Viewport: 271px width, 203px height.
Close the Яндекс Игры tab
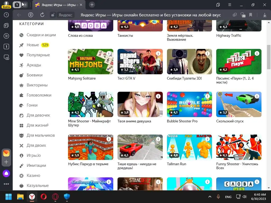click(x=81, y=5)
